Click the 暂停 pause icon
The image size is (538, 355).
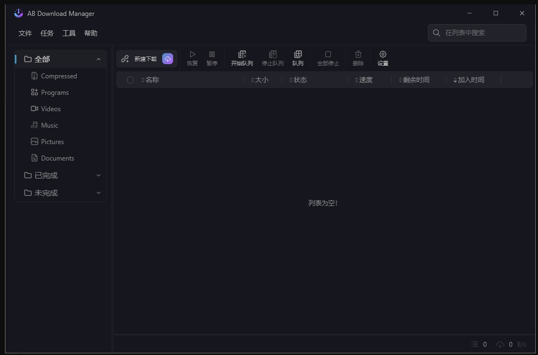tap(212, 54)
